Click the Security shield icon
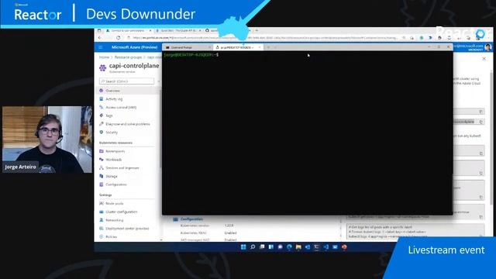Viewport: 496px width, 279px height. pyautogui.click(x=102, y=133)
